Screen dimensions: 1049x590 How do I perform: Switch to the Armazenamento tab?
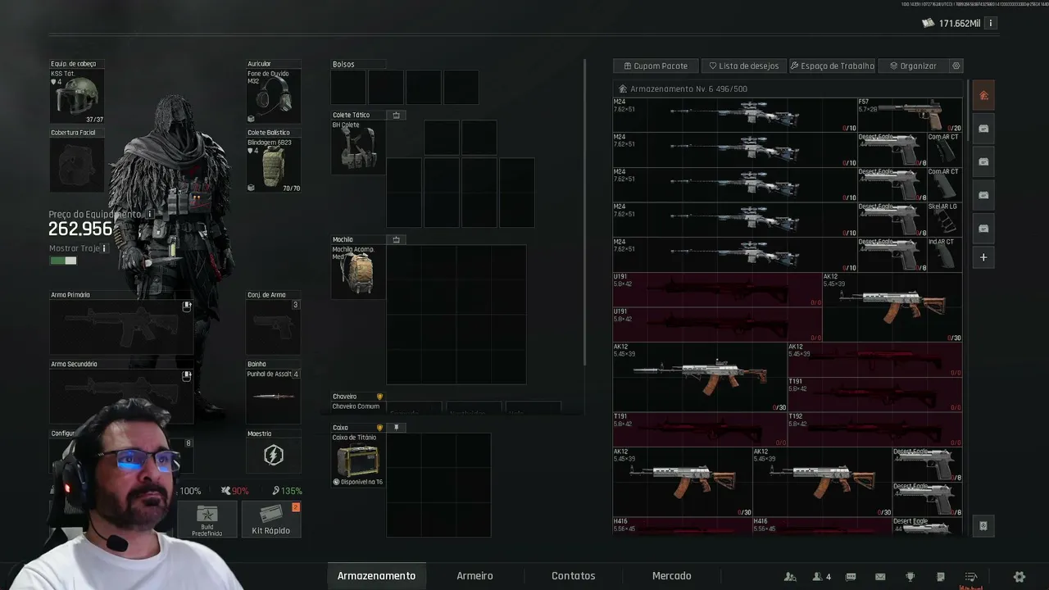(x=376, y=576)
